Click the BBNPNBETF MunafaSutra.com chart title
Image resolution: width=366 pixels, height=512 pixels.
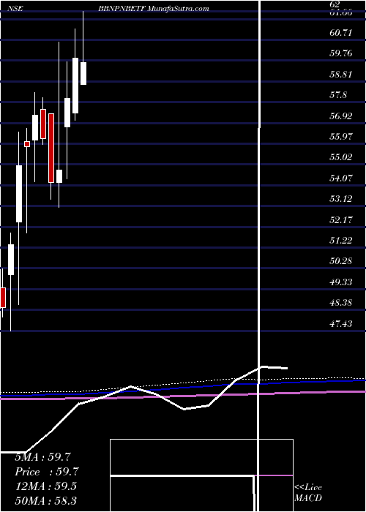154,9
